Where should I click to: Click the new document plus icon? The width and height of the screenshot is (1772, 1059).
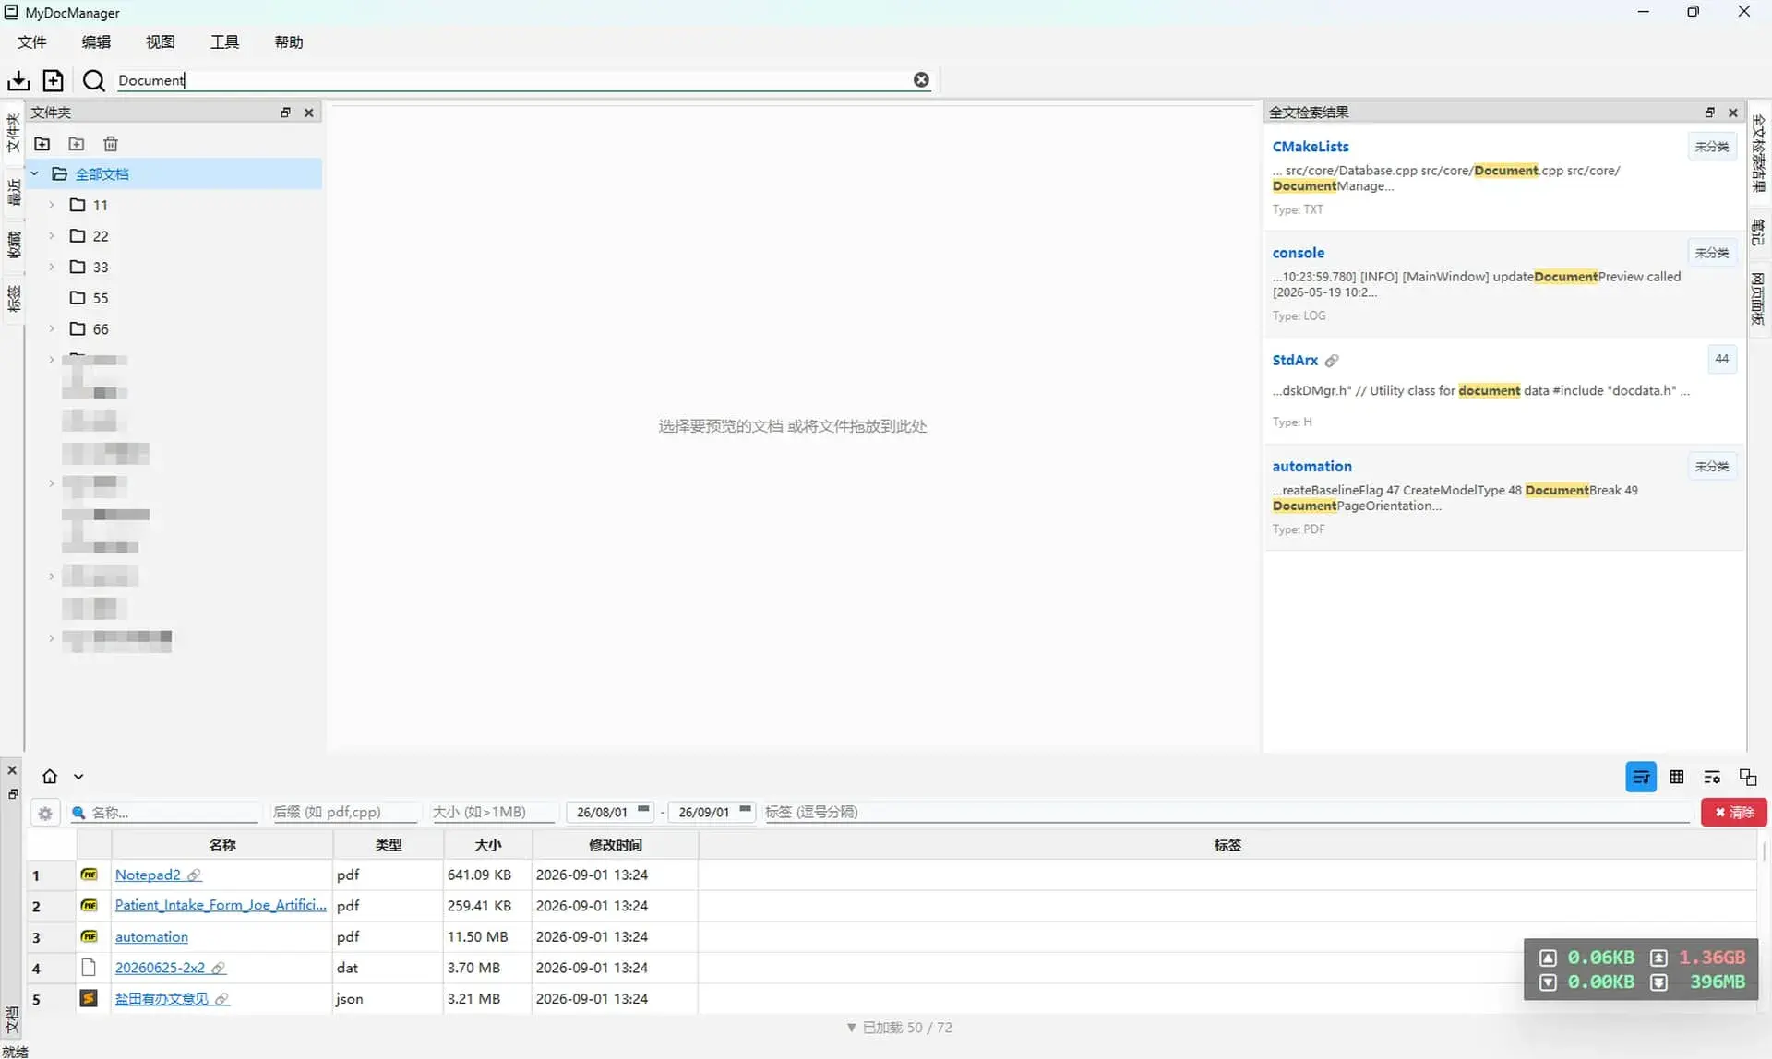(x=54, y=80)
